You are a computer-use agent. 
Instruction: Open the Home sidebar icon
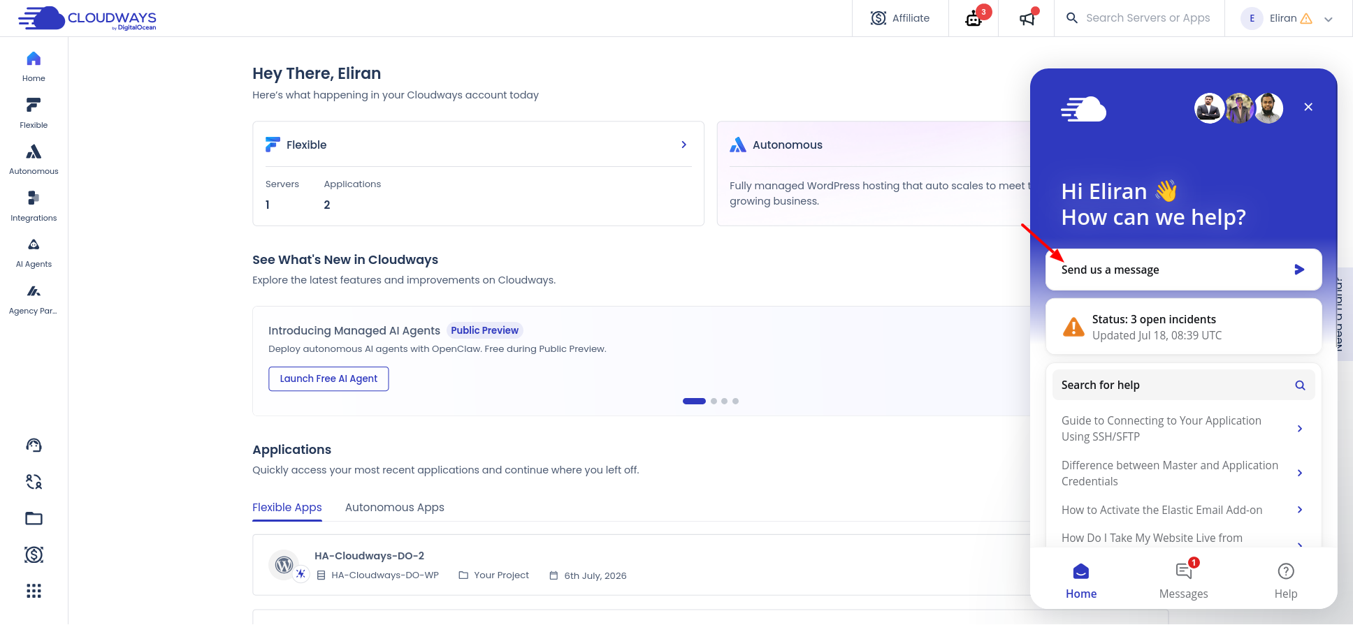[x=34, y=66]
